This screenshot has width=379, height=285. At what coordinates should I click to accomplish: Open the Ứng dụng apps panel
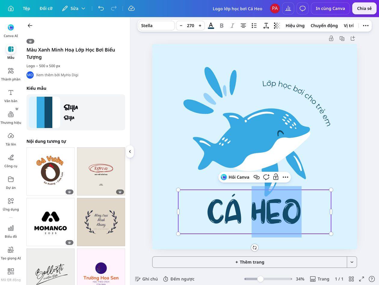click(11, 204)
